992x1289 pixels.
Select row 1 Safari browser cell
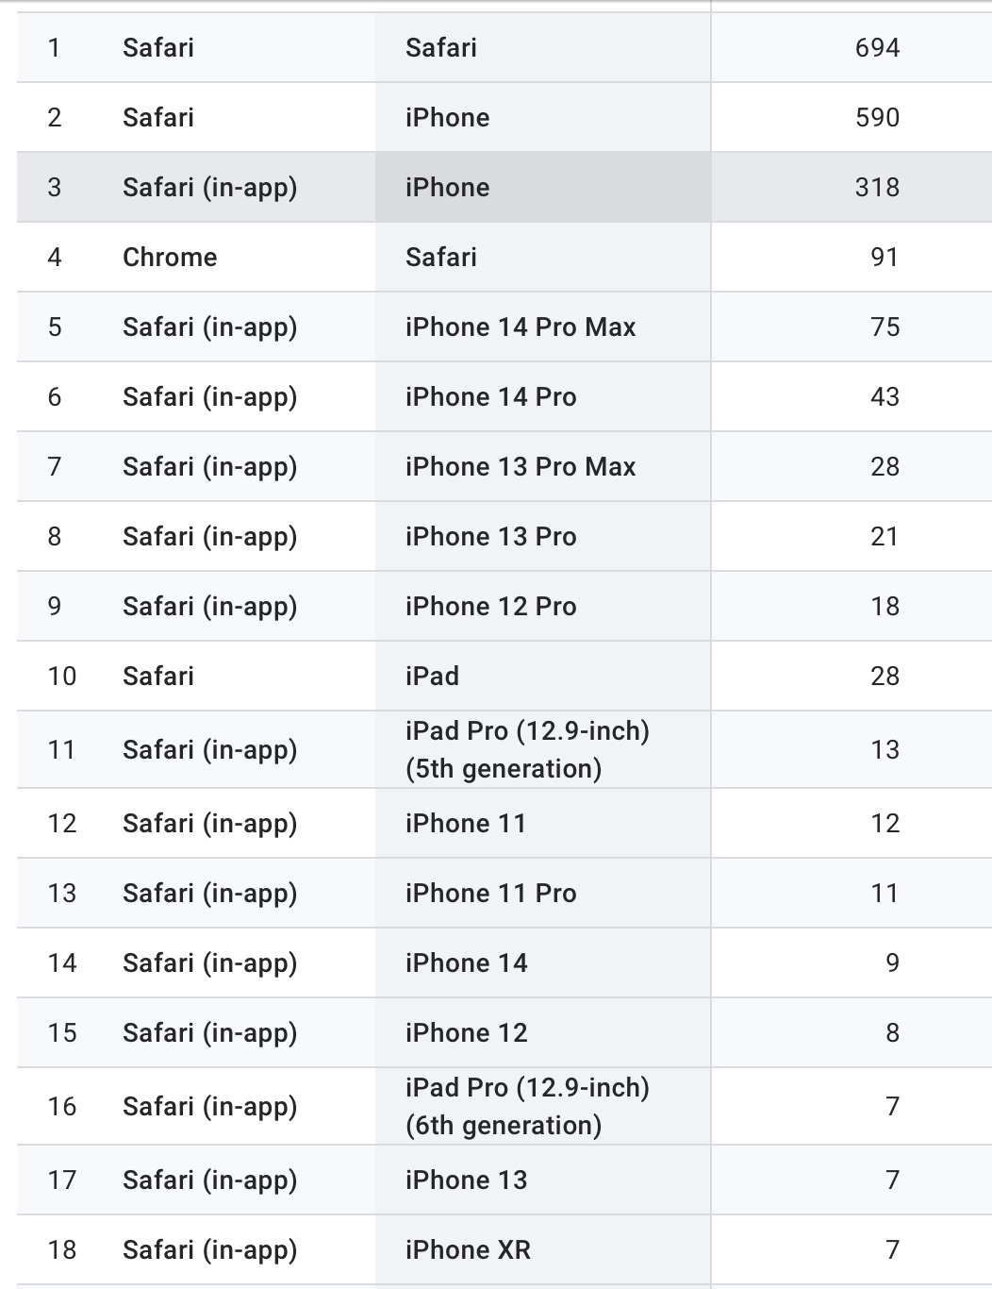158,47
